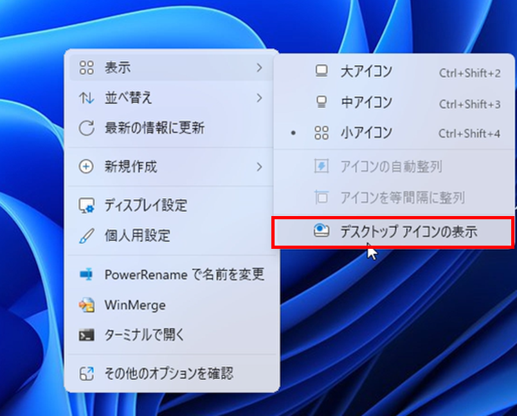Viewport: 517px width, 416px height.
Task: Click the アイコンを等間隔に整列 icon
Action: [322, 197]
